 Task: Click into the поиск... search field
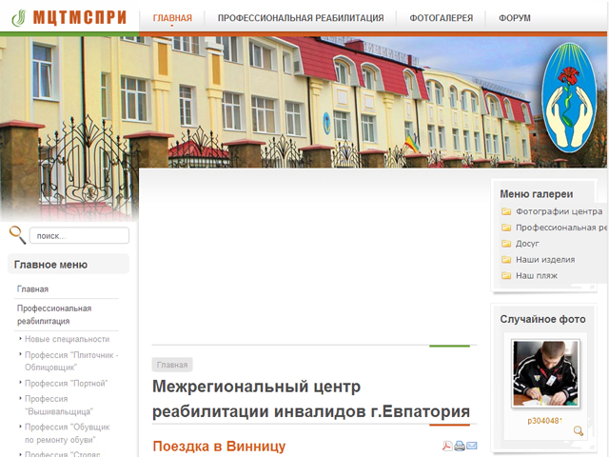pos(79,235)
